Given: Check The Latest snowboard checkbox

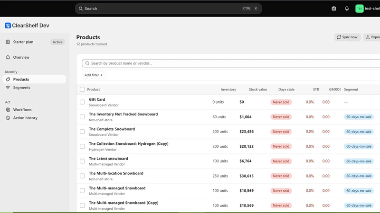Looking at the screenshot, I should pos(82,161).
